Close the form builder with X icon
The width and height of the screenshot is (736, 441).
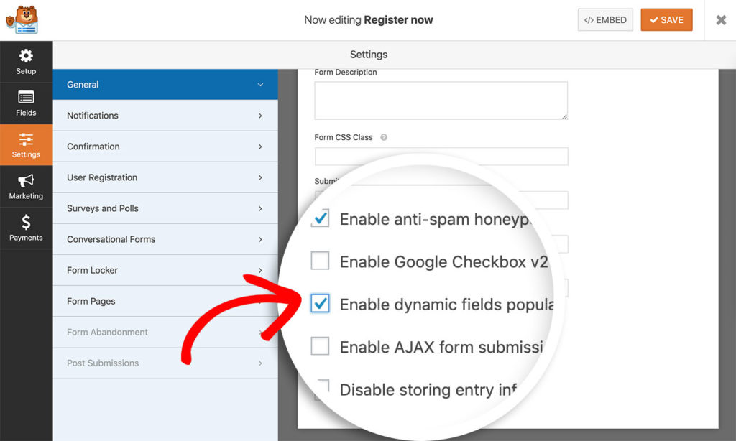pyautogui.click(x=721, y=20)
